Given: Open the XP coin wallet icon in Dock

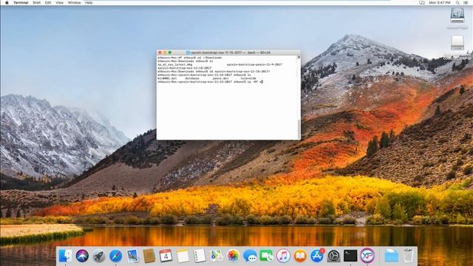Looking at the screenshot, I should point(367,256).
